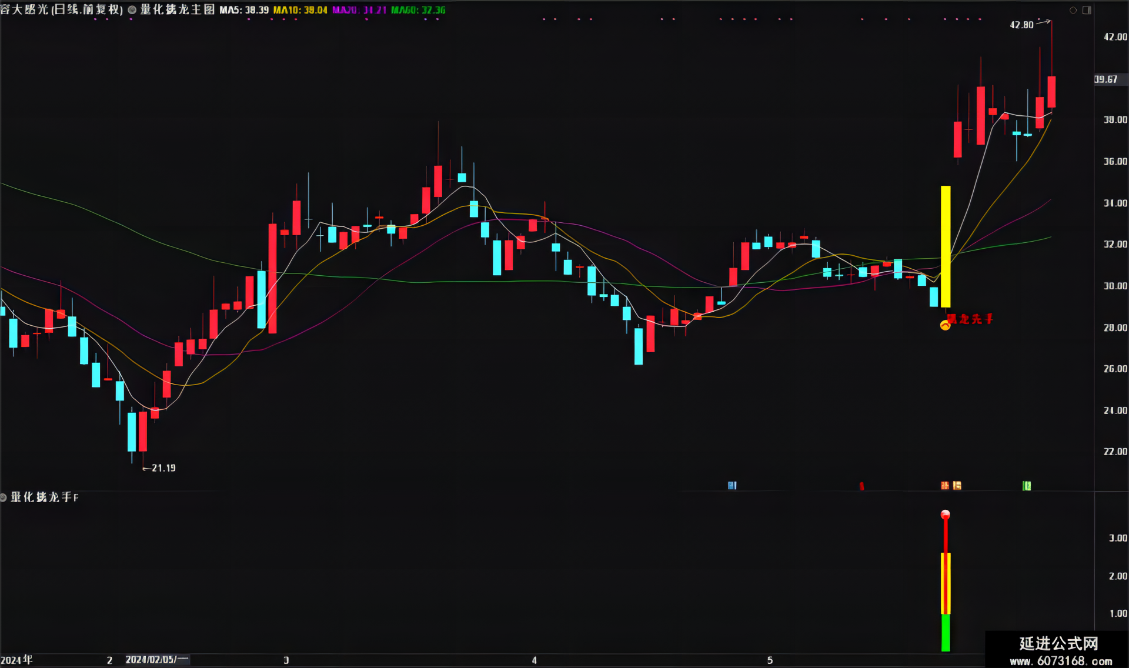The height and width of the screenshot is (668, 1129).
Task: Click the blue info marker icon above sub-chart
Action: (x=732, y=485)
